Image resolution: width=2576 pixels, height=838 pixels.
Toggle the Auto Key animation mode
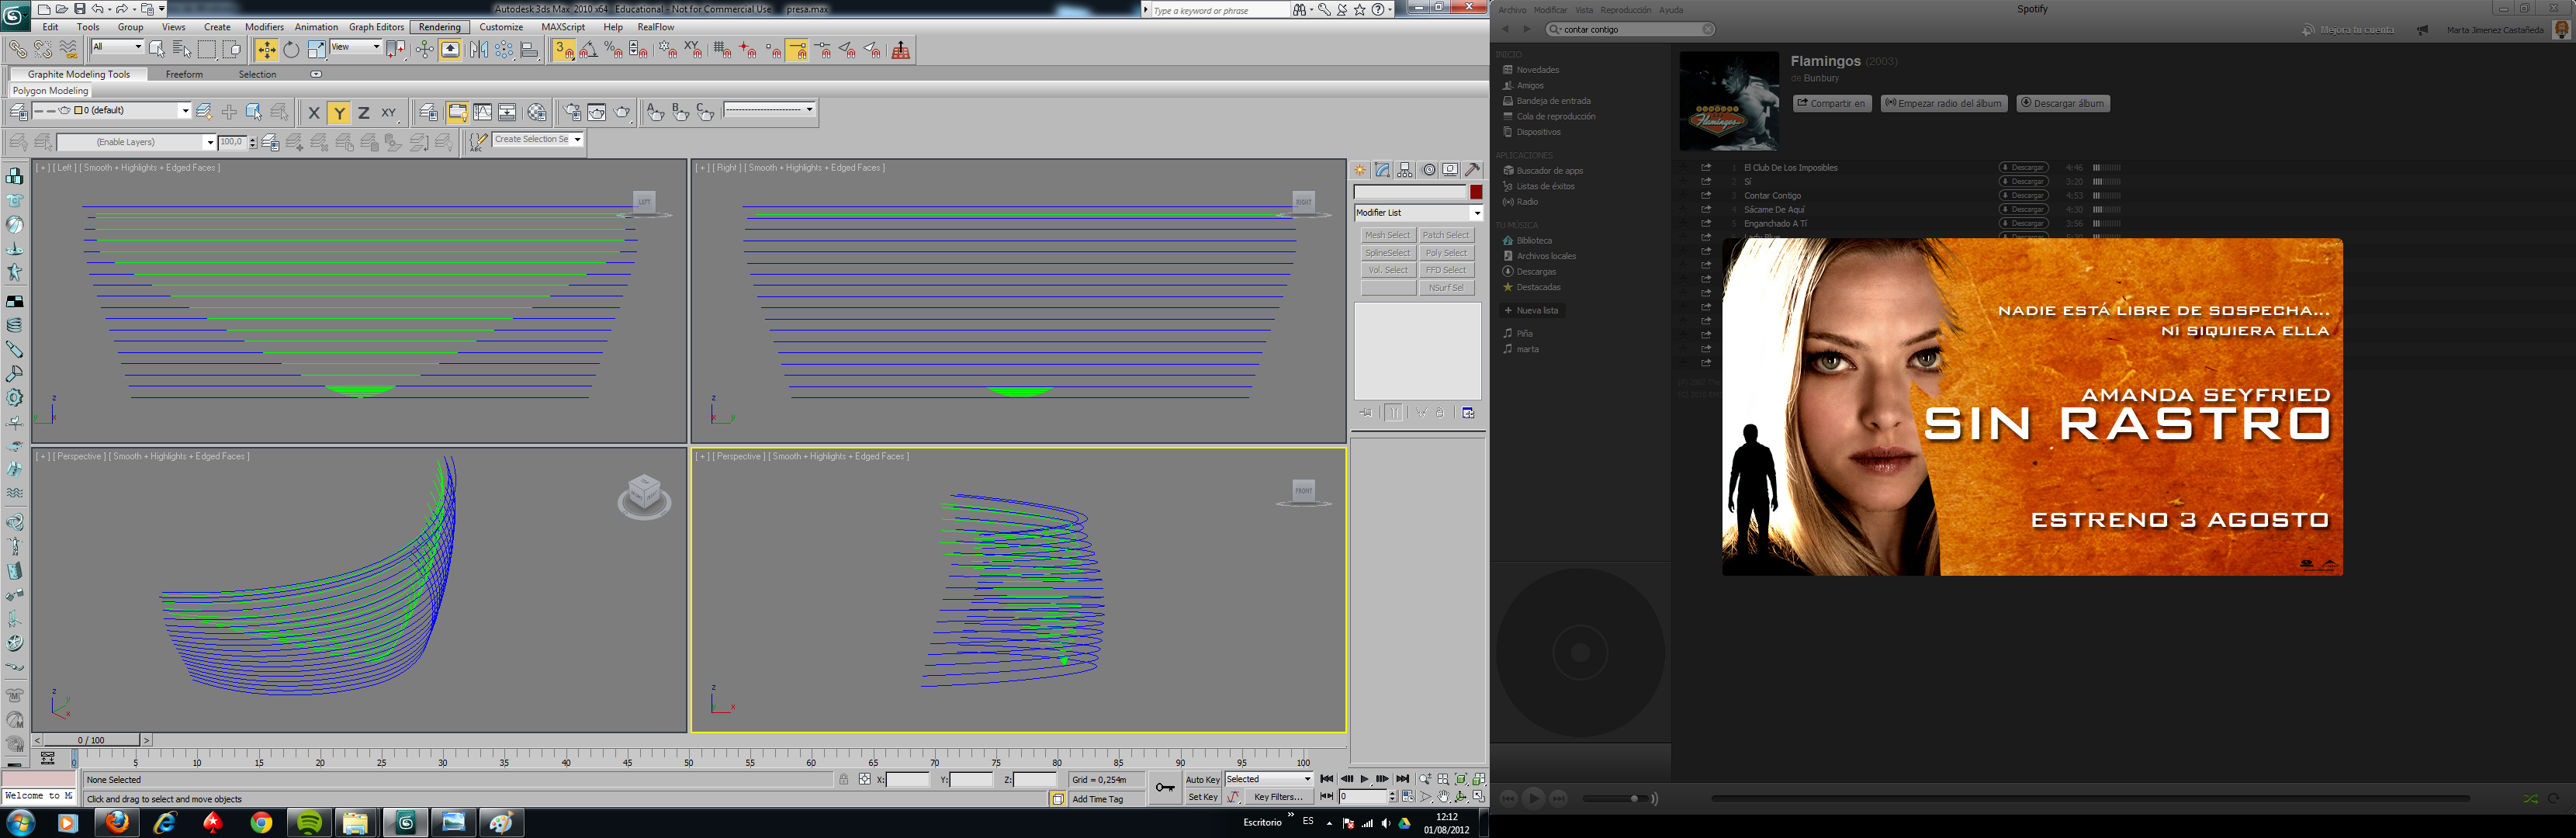[x=1202, y=779]
